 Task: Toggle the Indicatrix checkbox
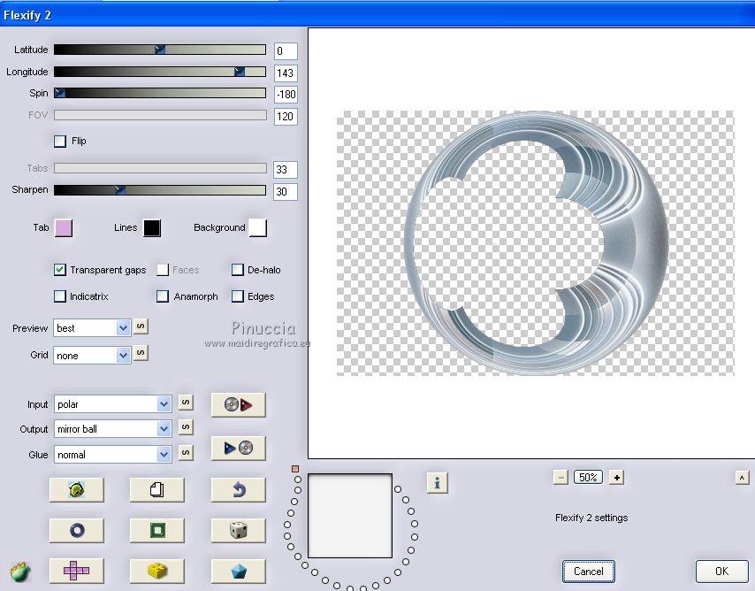[x=60, y=296]
